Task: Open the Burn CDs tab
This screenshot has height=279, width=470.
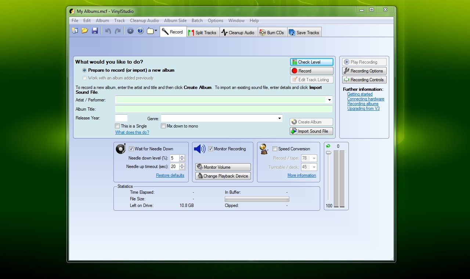Action: [272, 32]
